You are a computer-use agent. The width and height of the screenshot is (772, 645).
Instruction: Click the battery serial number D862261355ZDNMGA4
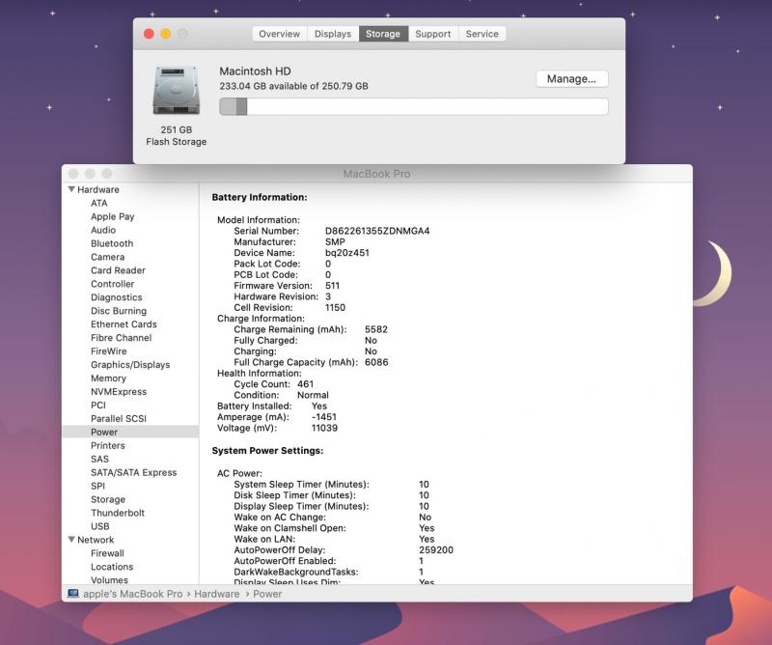tap(377, 231)
